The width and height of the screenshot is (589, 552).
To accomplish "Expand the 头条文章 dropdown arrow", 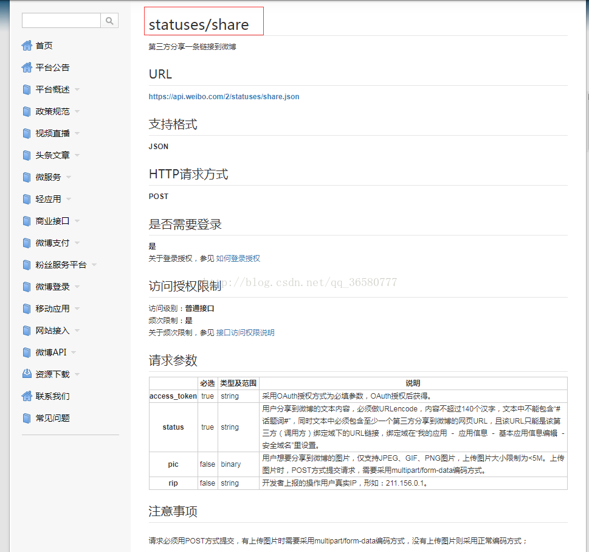I will point(77,155).
